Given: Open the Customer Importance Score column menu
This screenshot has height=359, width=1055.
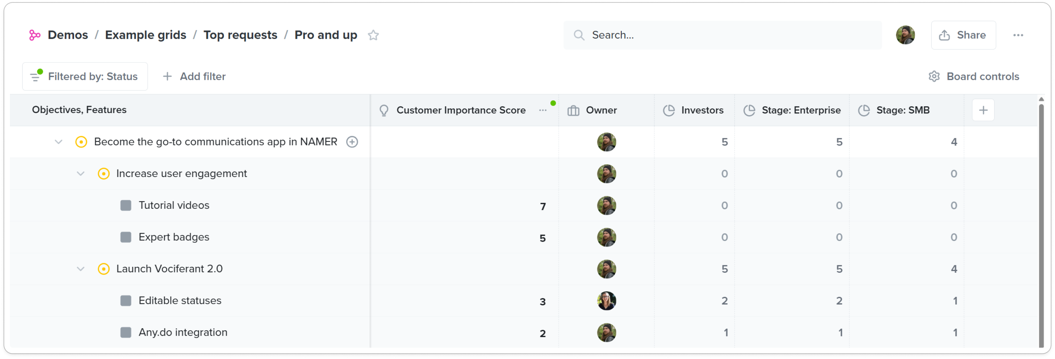Looking at the screenshot, I should click(x=543, y=110).
